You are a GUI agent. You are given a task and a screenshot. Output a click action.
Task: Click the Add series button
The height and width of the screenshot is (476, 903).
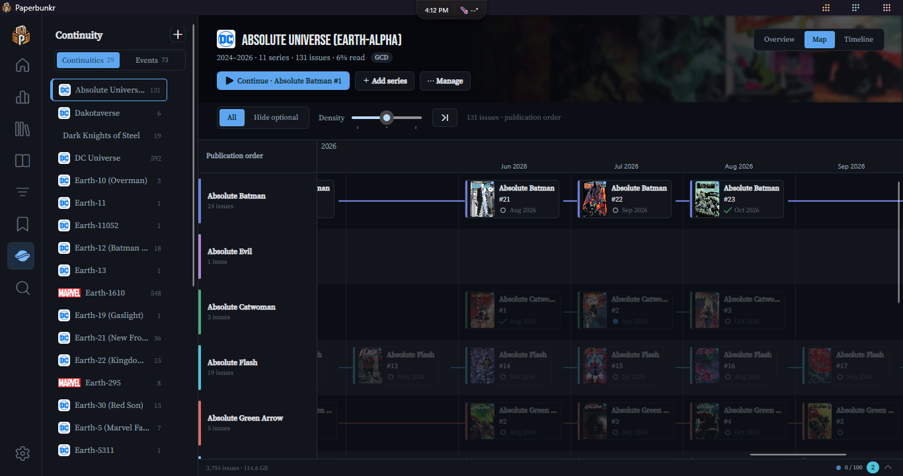click(x=385, y=81)
